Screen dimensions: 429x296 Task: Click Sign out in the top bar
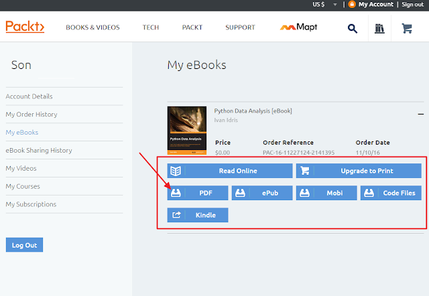pos(413,5)
